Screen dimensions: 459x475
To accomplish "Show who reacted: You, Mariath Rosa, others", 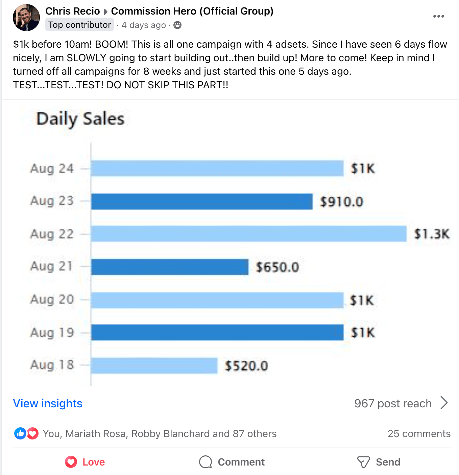I will 160,433.
